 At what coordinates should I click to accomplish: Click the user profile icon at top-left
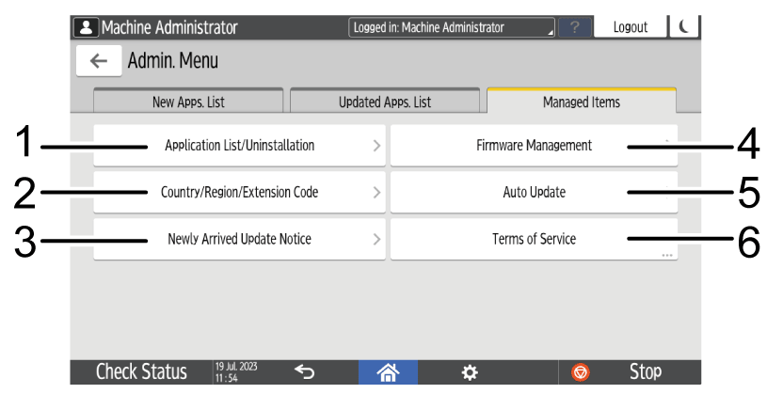coord(87,27)
